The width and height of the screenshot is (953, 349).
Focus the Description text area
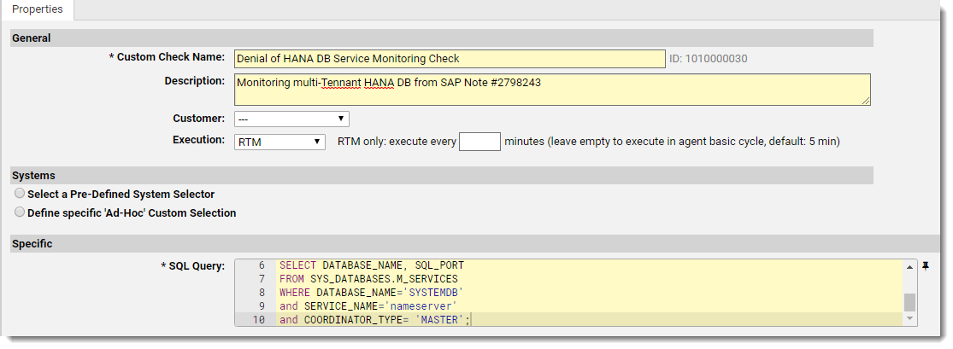pos(552,90)
